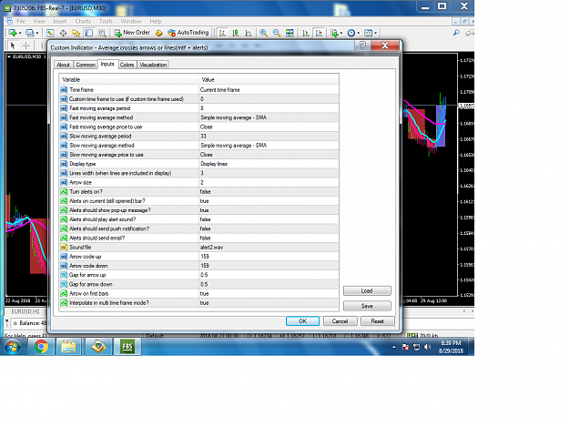Open the New Chart toolbar icon

12,33
